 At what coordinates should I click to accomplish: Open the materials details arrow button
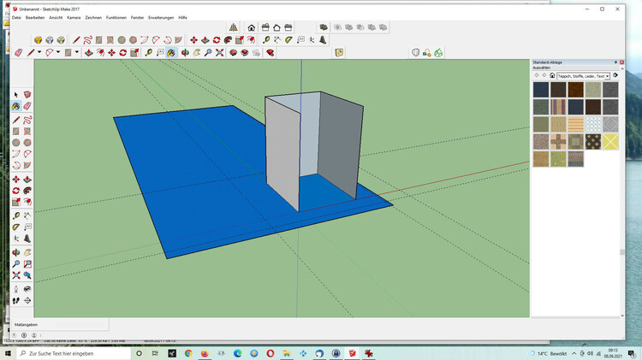[x=614, y=75]
